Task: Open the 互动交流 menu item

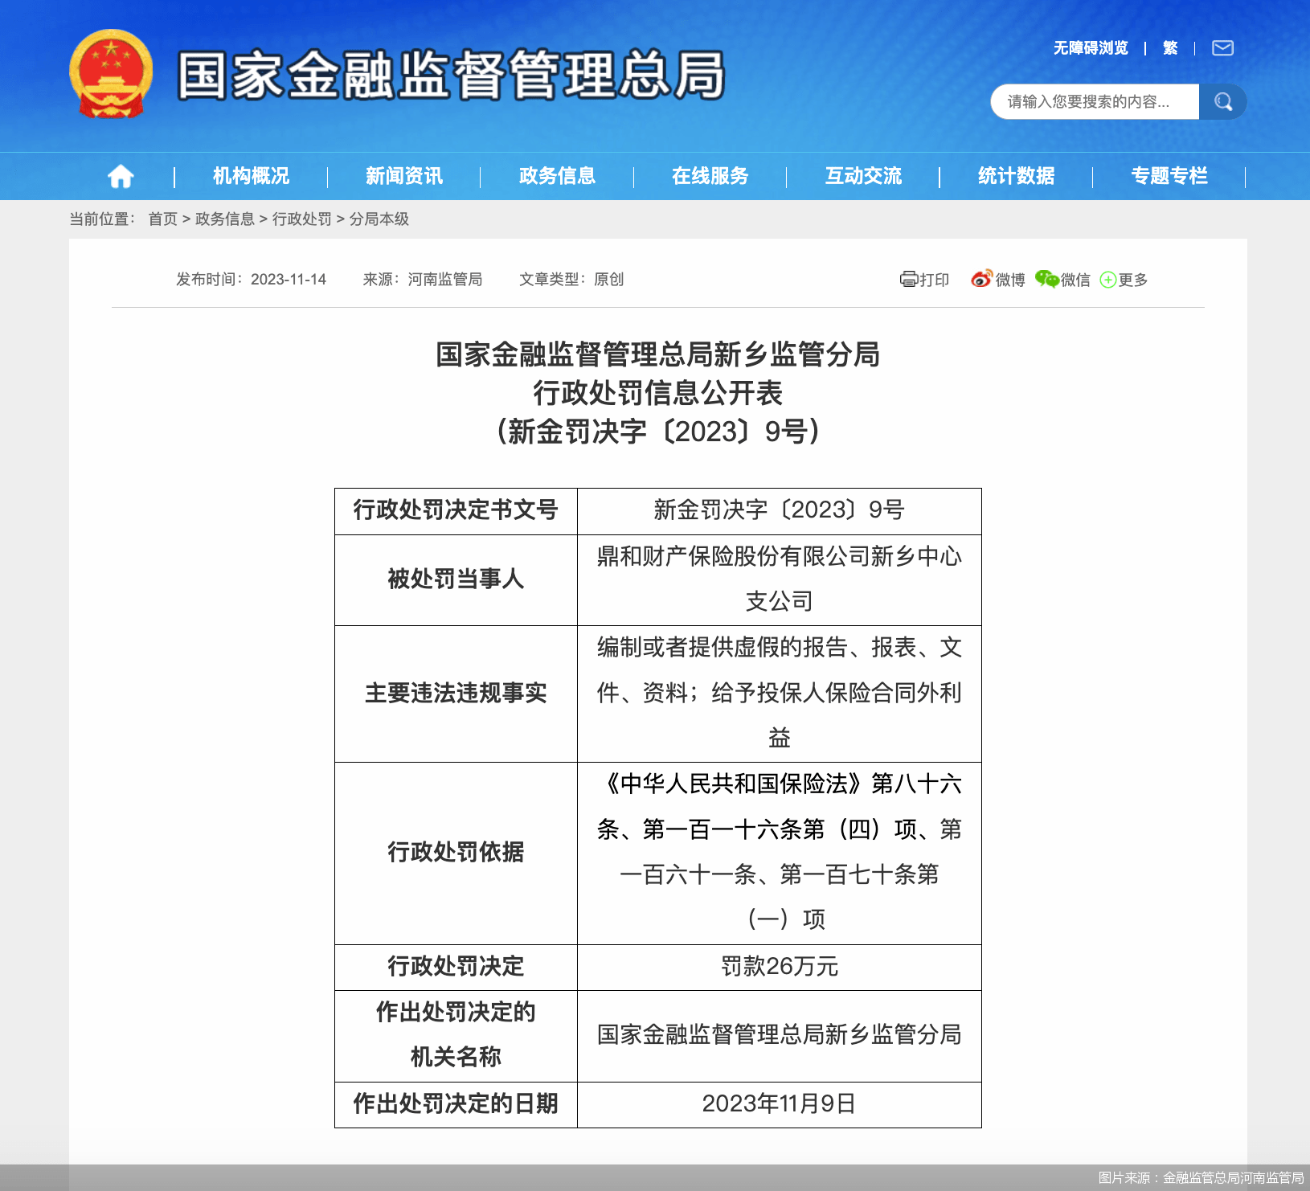Action: 863,176
